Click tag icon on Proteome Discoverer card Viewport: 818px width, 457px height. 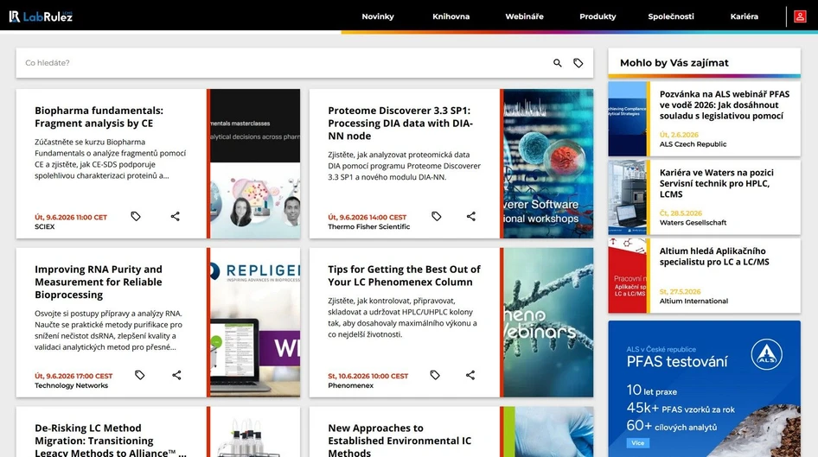click(x=436, y=216)
